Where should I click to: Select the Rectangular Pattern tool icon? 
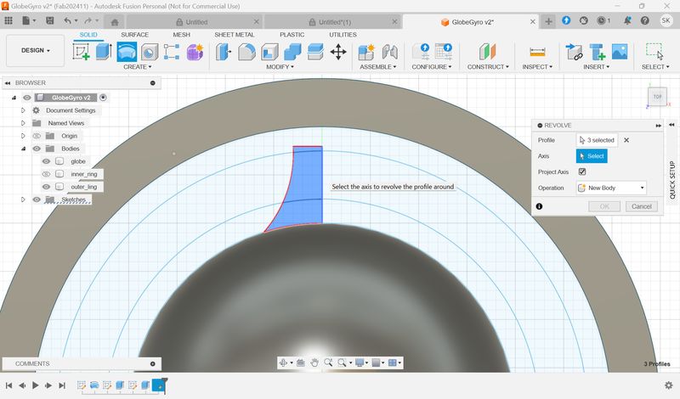pyautogui.click(x=172, y=52)
